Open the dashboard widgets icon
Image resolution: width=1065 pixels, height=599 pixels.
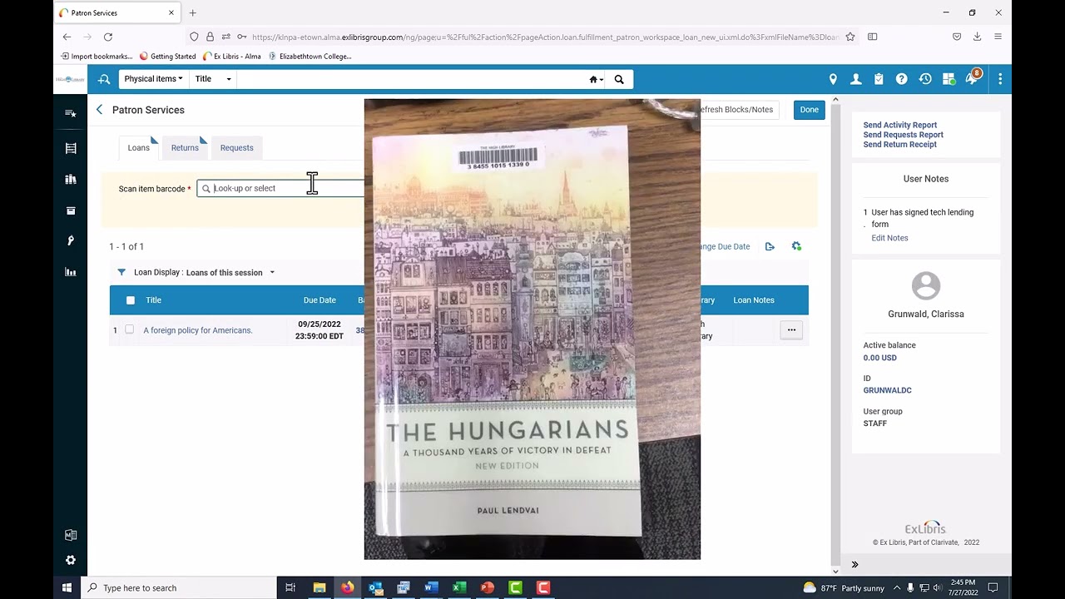pos(949,79)
